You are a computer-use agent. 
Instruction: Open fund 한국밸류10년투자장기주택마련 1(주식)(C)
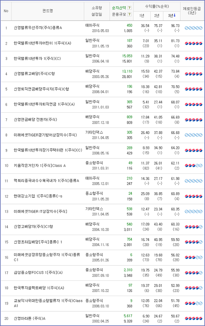[x=48, y=150]
